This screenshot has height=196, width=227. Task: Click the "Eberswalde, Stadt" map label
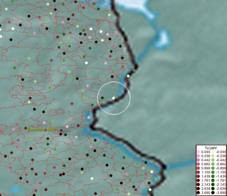coord(41,129)
